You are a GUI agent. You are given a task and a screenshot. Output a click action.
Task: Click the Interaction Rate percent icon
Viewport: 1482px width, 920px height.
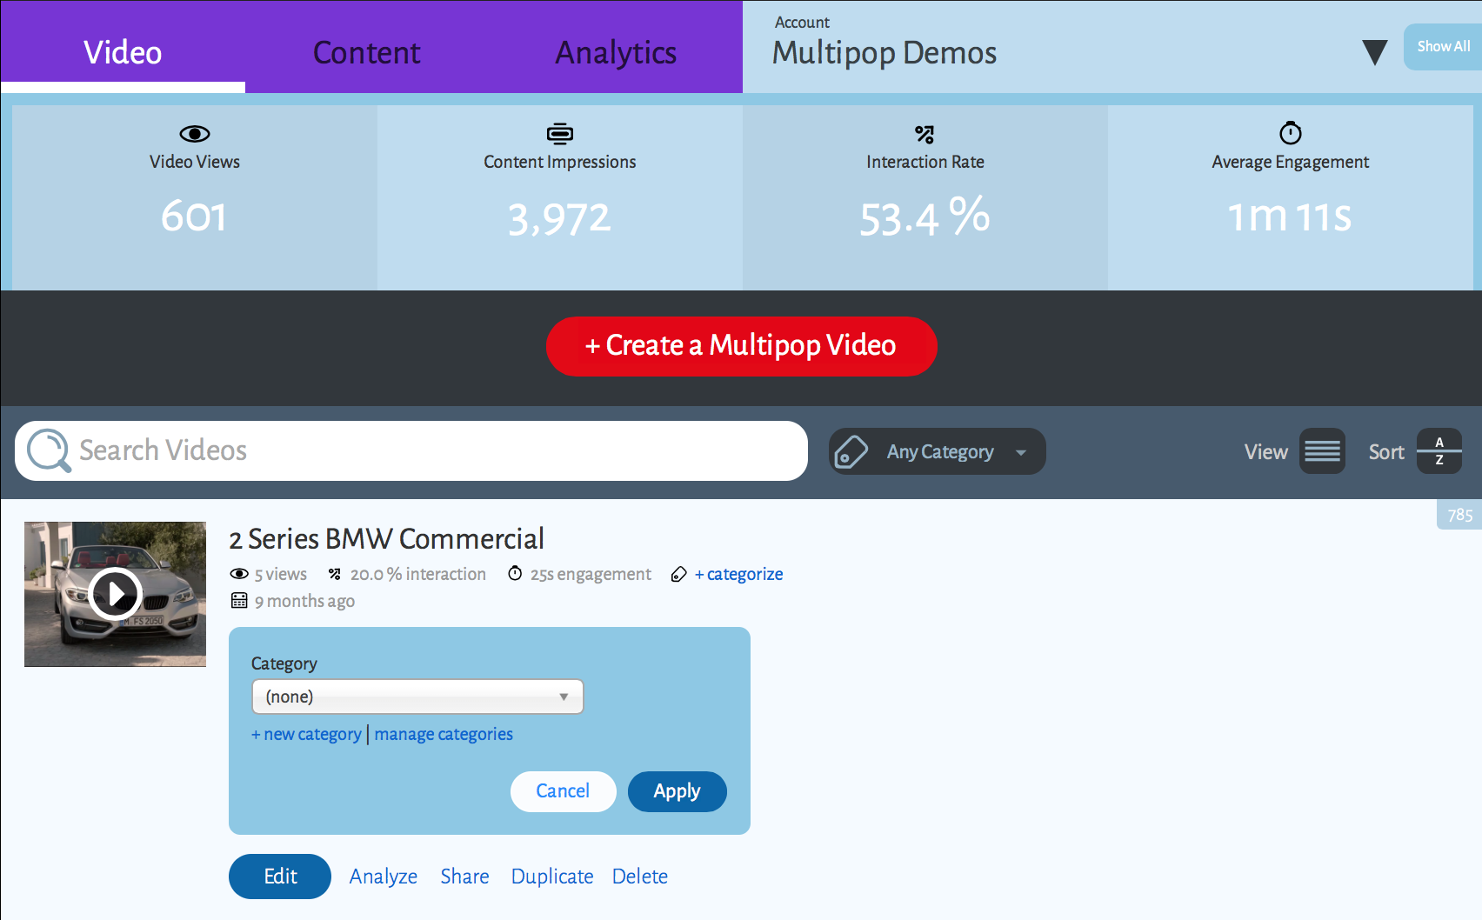pos(925,134)
